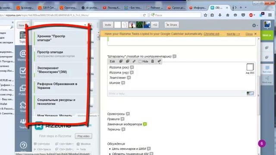Open the Firefox downloads arrow icon
The width and height of the screenshot is (276, 155).
coord(220,15)
